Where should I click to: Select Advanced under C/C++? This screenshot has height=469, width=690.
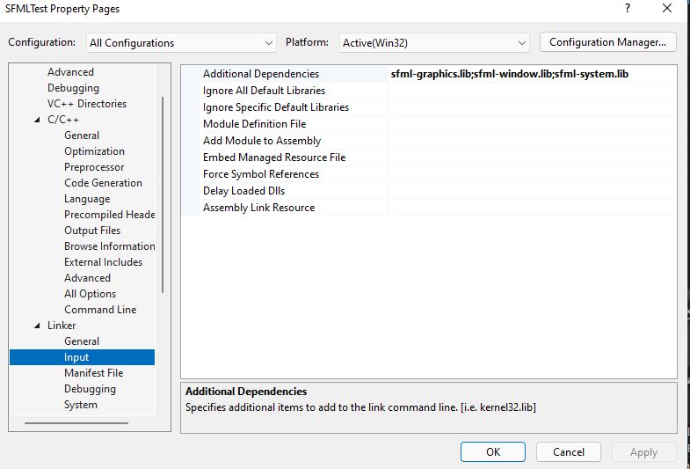tap(87, 278)
